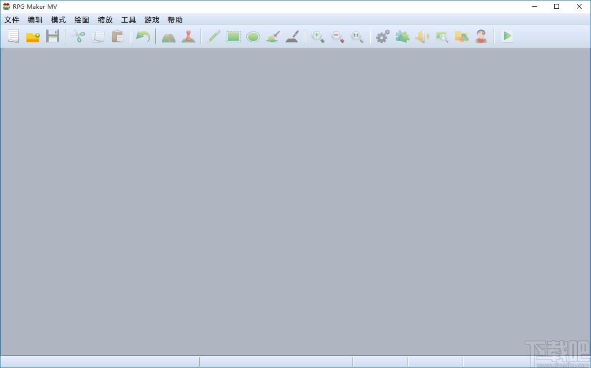Open the 帮助 (Help) menu
Viewport: 591px width, 368px height.
coord(176,20)
